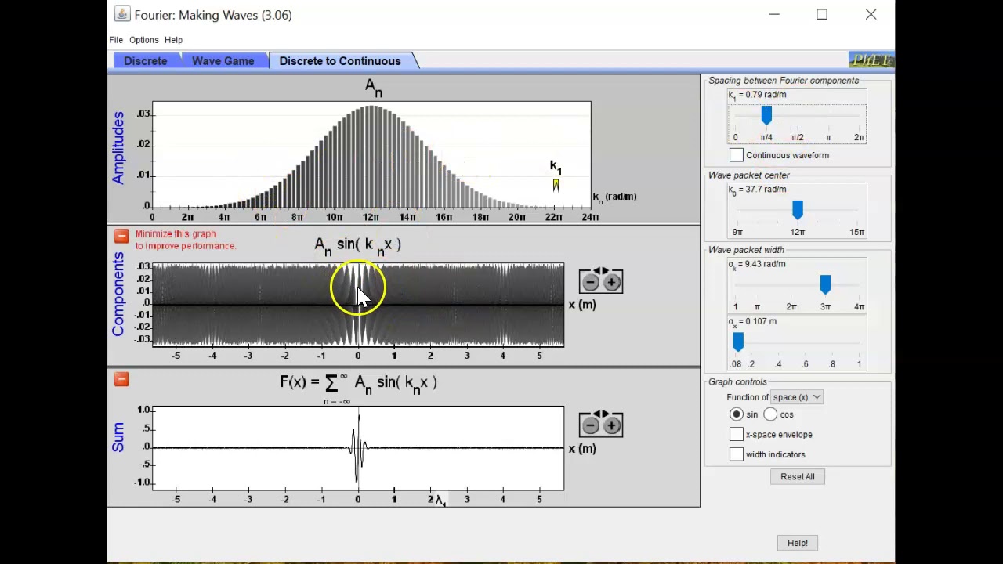
Task: Zoom out the Components graph horizontally
Action: coord(591,282)
